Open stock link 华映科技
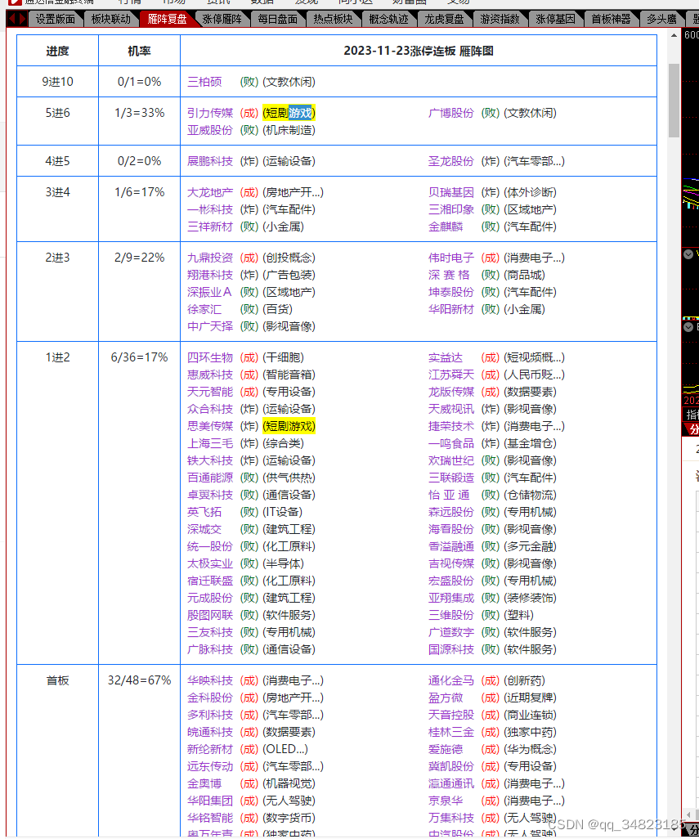The width and height of the screenshot is (699, 839). [x=210, y=680]
